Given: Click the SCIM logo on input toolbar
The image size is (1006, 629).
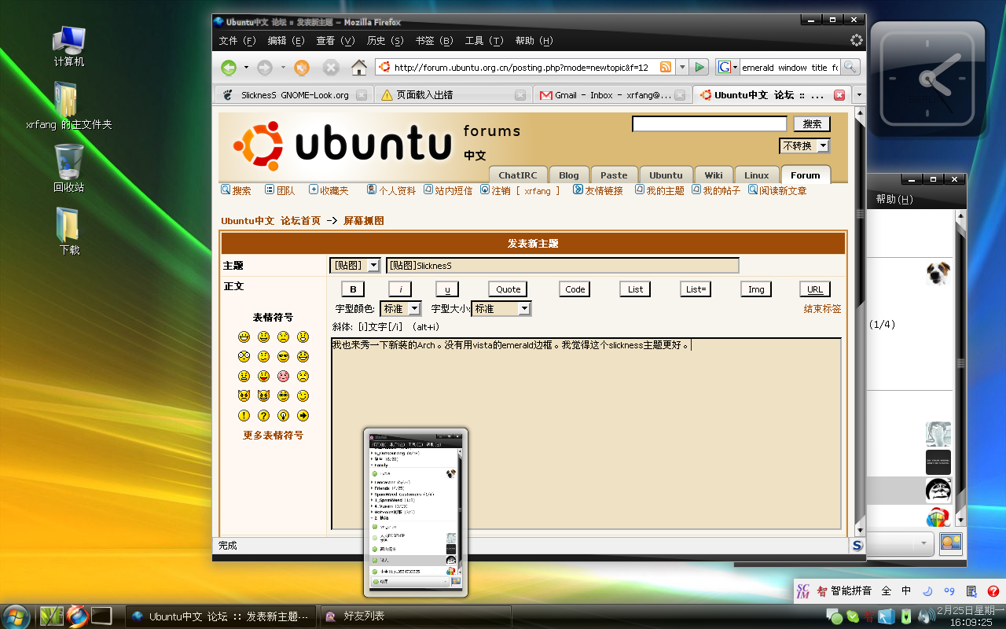Looking at the screenshot, I should coord(803,590).
